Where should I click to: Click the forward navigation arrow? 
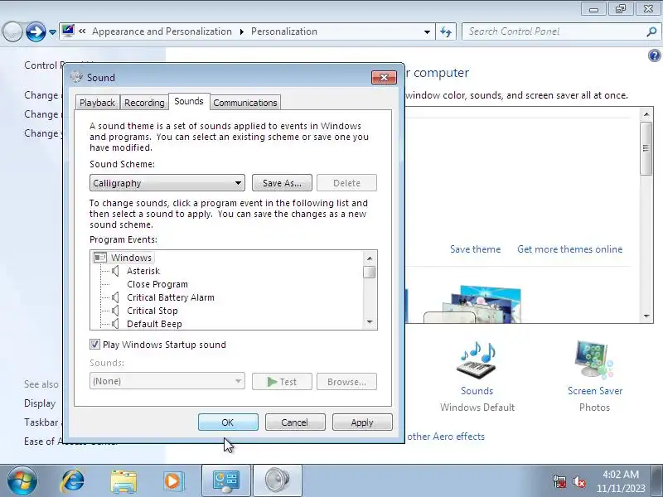click(x=36, y=31)
